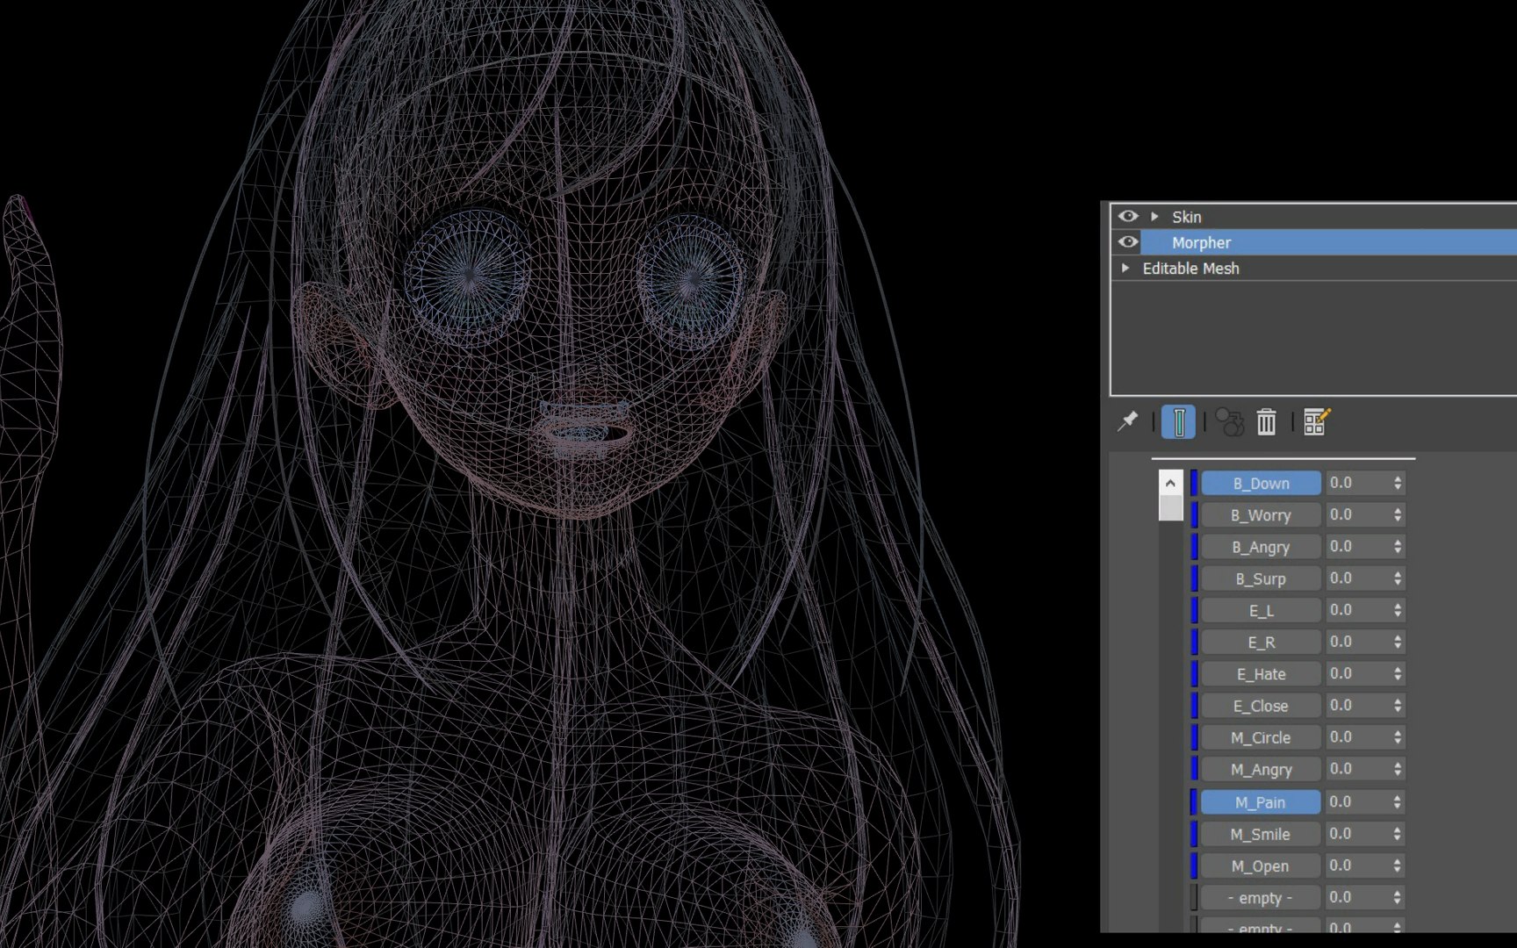The width and height of the screenshot is (1517, 948).
Task: Expand the Editable Mesh entry
Action: point(1125,268)
